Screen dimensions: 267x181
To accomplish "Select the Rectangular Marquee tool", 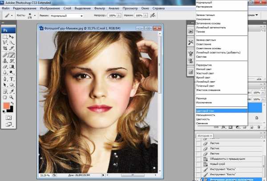I will (x=5, y=37).
